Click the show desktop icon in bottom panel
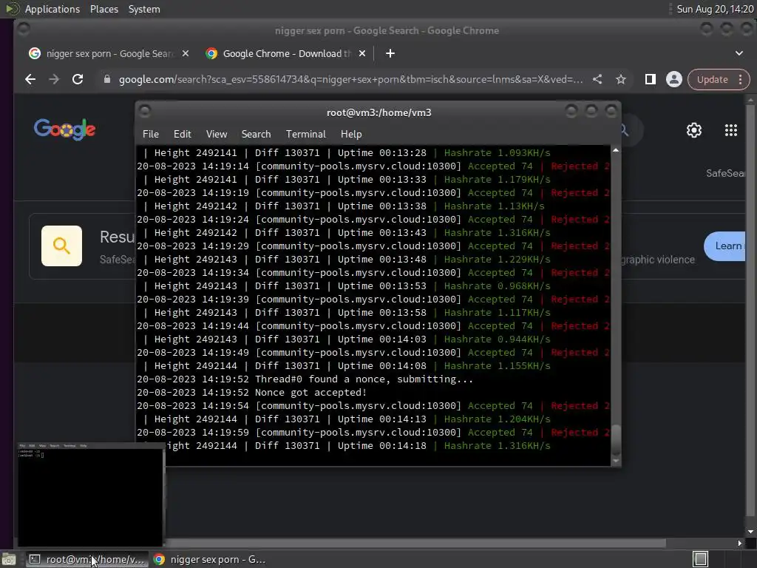Screen dimensions: 757x568 pos(9,559)
